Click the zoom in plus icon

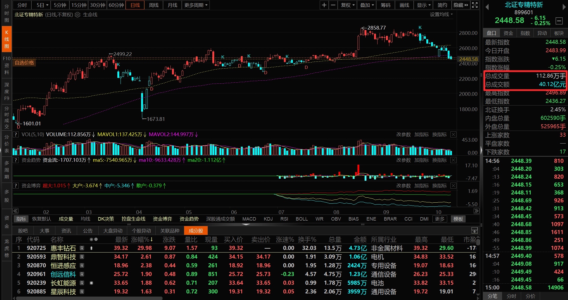tap(324, 5)
